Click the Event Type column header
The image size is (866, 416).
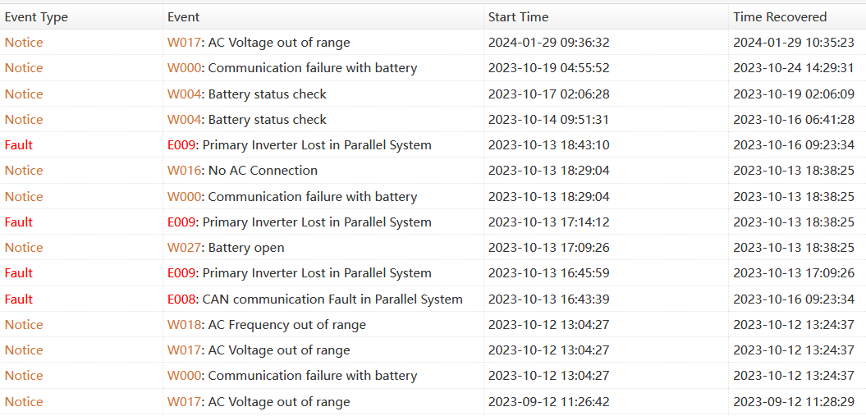(x=36, y=16)
